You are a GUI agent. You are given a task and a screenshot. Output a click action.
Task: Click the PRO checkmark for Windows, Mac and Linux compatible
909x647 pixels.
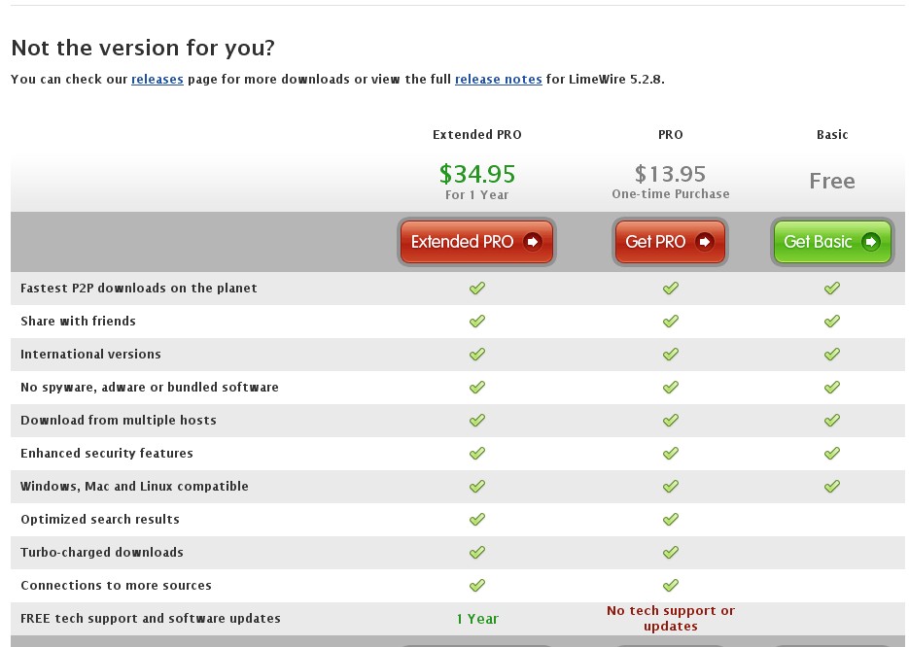click(671, 486)
